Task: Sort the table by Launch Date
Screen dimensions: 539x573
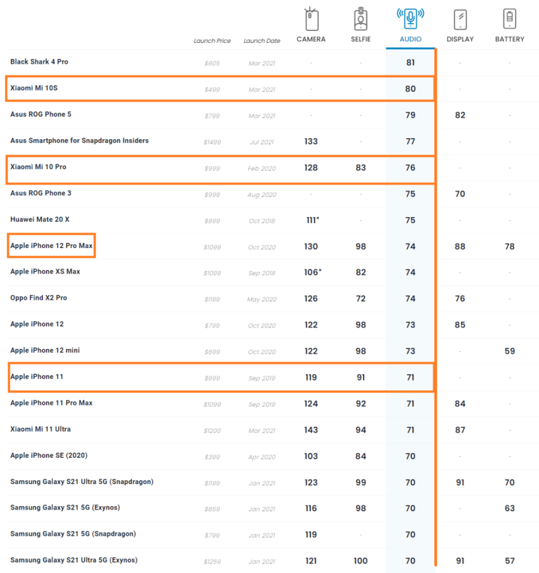Action: (262, 41)
